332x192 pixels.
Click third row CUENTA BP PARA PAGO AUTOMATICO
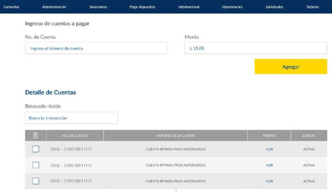coord(176,181)
